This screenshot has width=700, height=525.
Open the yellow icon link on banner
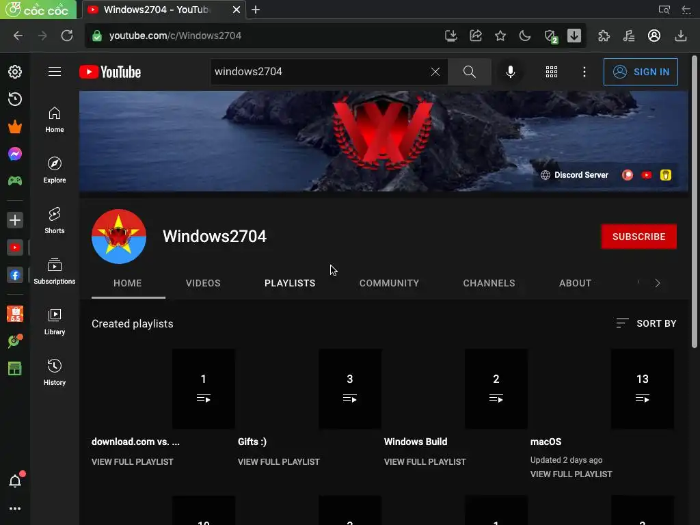tap(666, 175)
